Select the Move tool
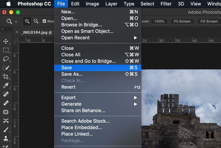Viewport: 221px width, 148px height. 6,41
